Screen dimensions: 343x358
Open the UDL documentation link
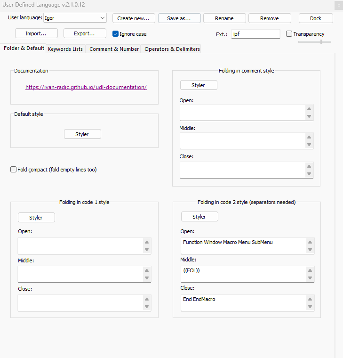click(86, 87)
